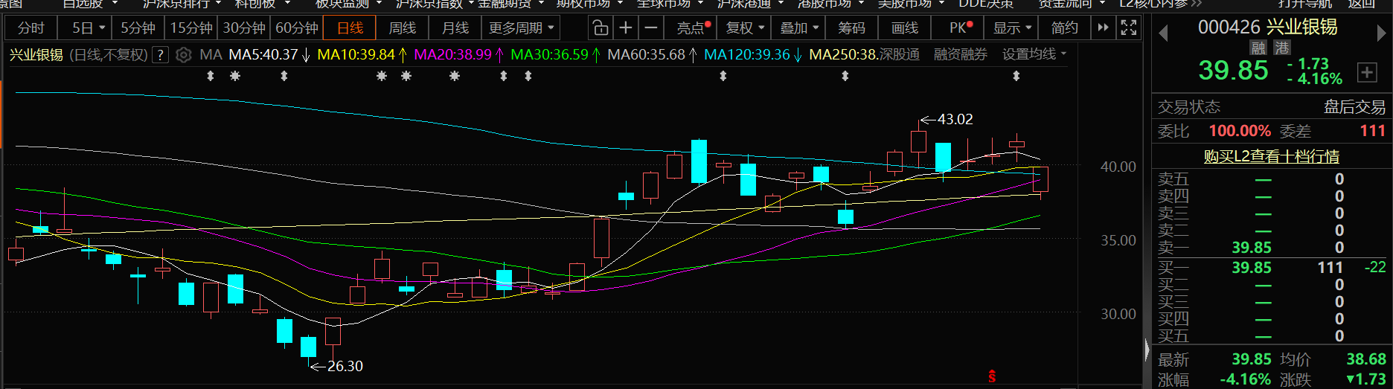The width and height of the screenshot is (1393, 389).
Task: Click the 深股通 link
Action: tap(900, 54)
